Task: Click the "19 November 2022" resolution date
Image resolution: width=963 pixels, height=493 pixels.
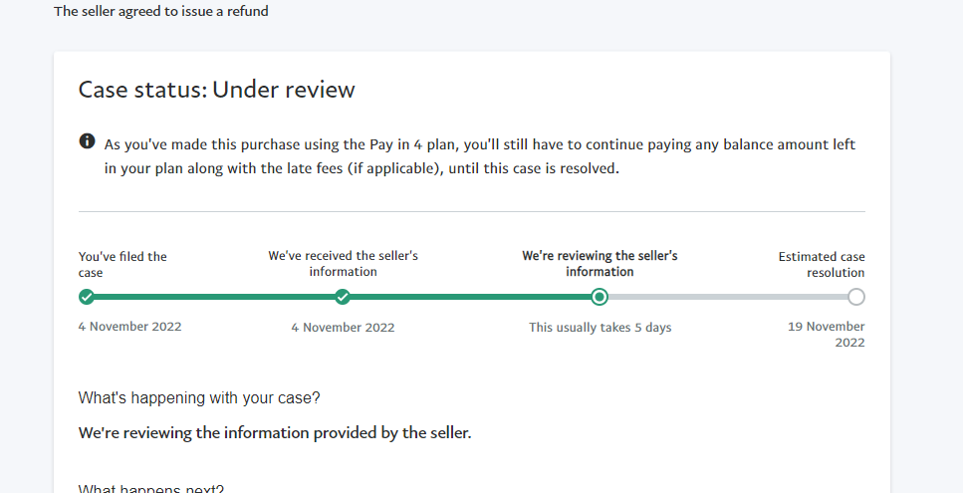Action: tap(827, 335)
